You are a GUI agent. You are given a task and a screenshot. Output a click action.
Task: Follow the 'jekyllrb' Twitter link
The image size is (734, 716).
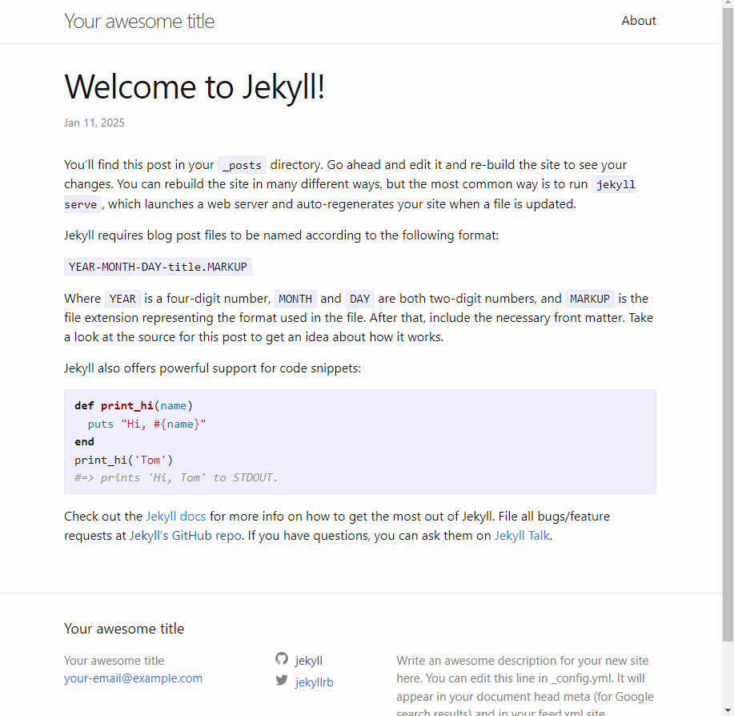314,682
